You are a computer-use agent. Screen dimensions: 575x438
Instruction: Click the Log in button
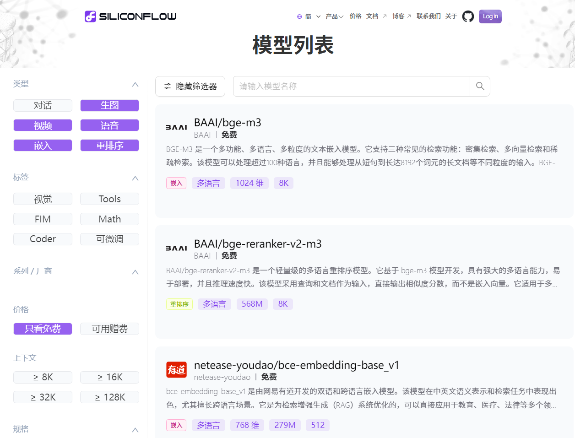click(490, 16)
